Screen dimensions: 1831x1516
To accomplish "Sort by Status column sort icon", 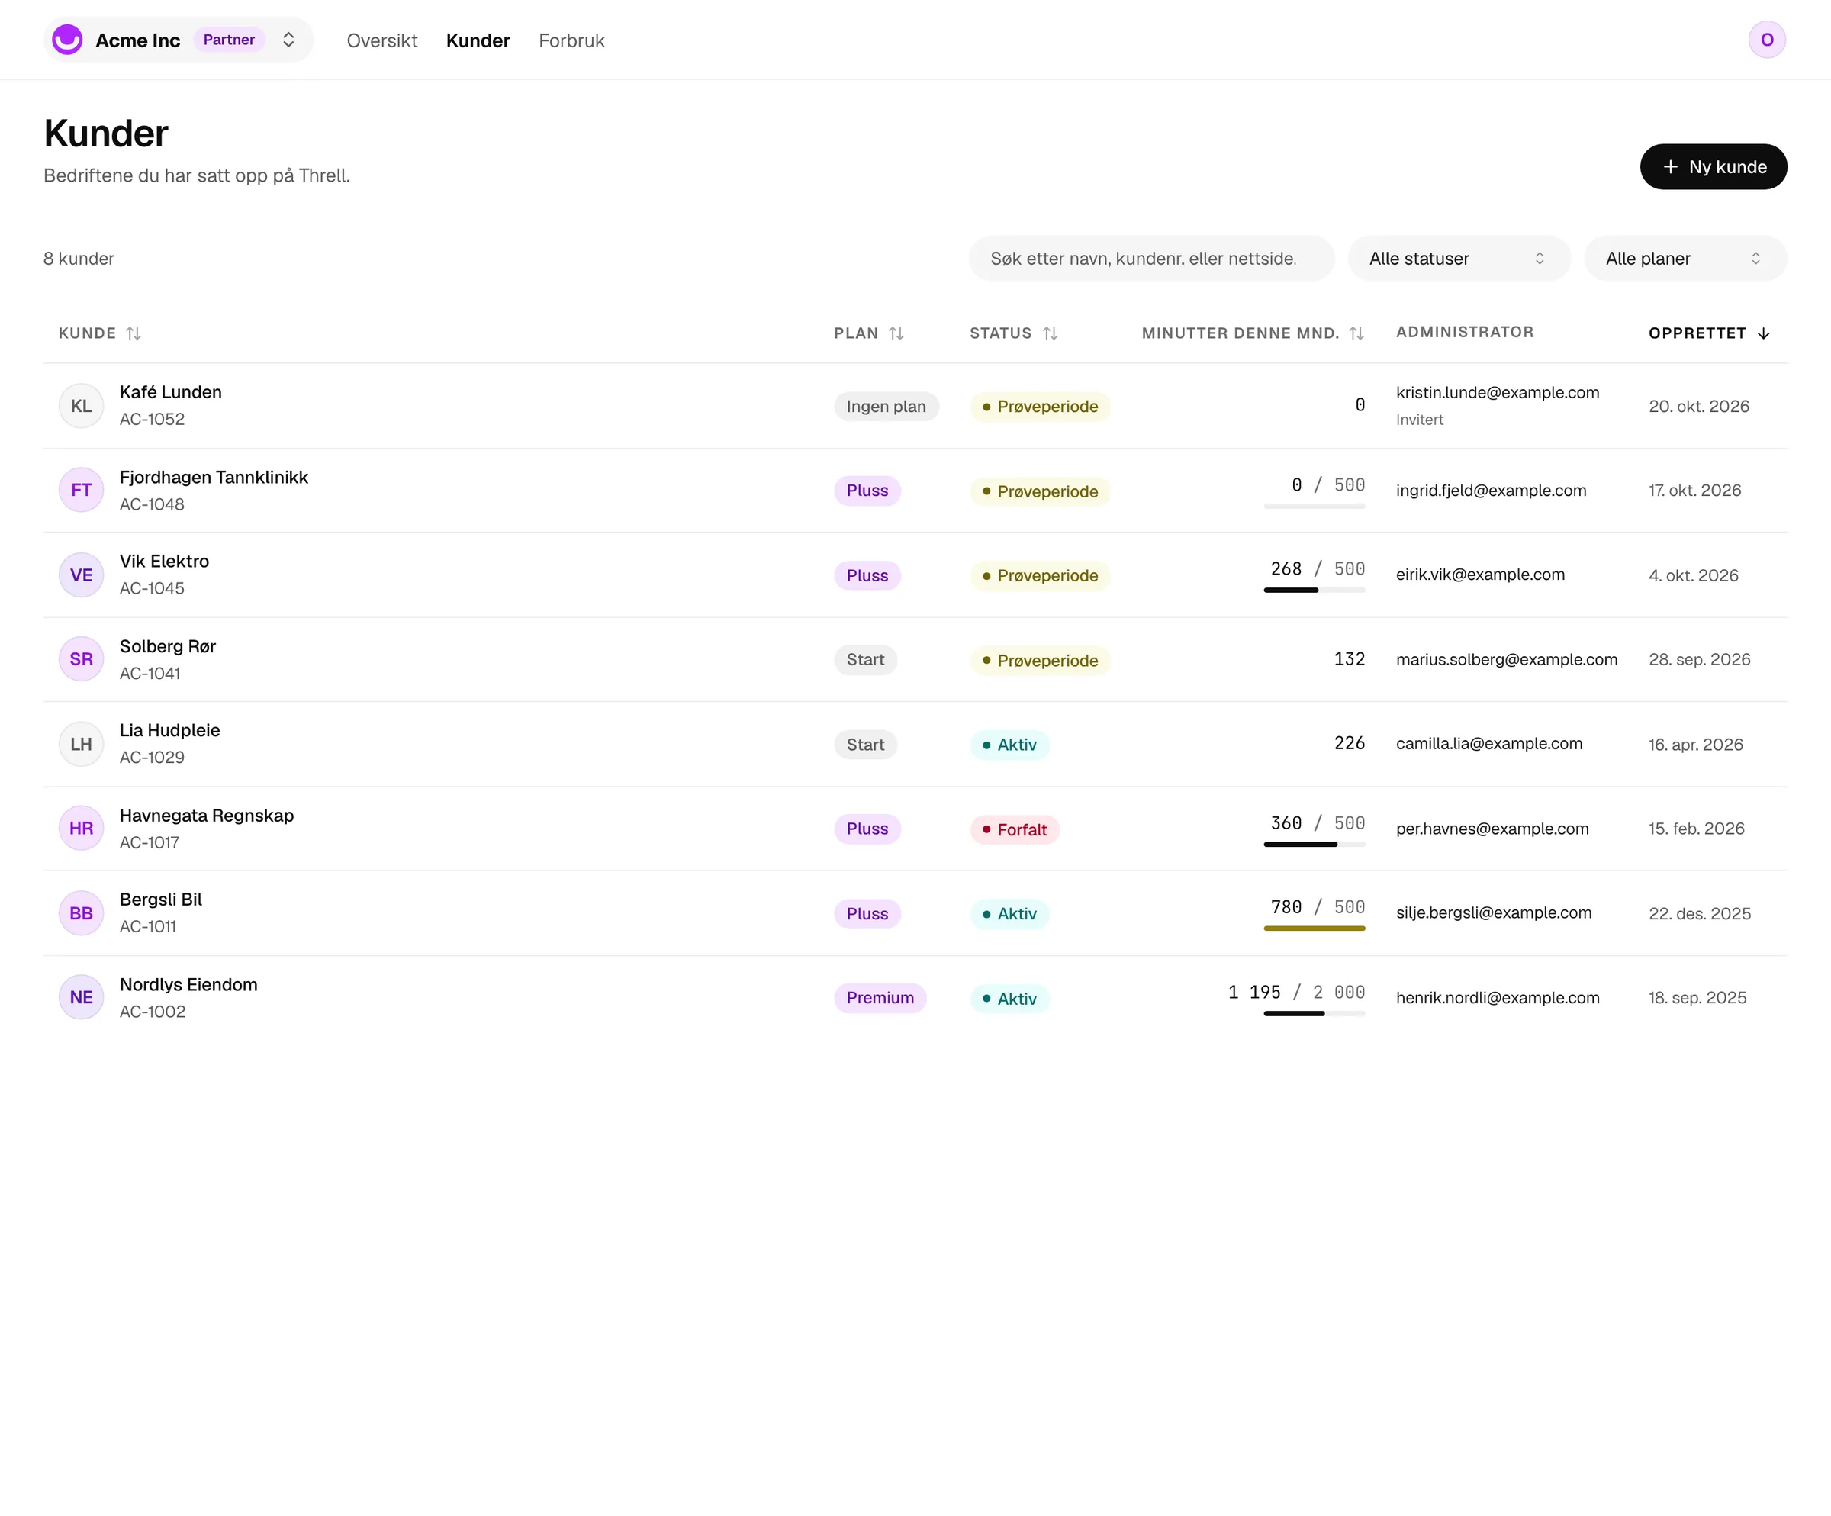I will coord(1050,333).
